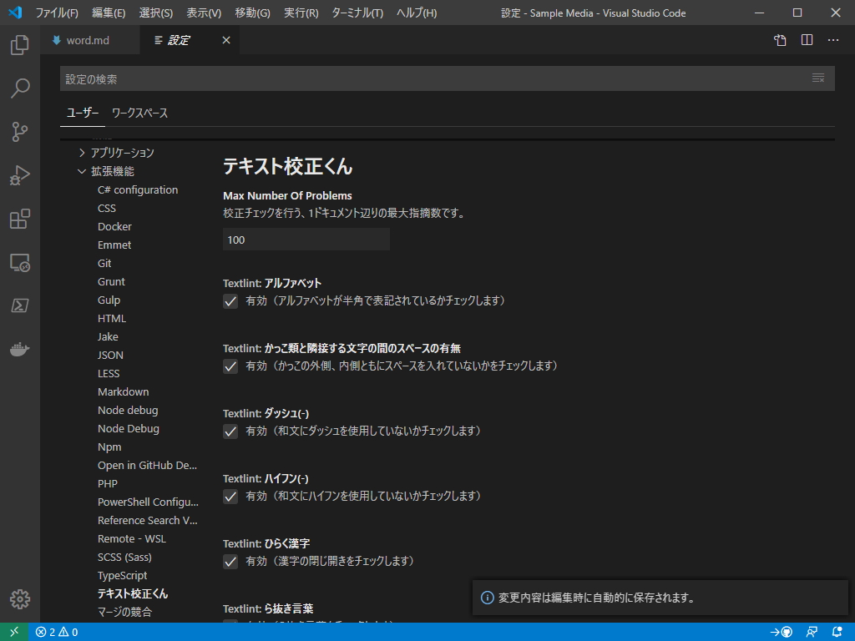Open the settings JSON file icon

point(779,39)
